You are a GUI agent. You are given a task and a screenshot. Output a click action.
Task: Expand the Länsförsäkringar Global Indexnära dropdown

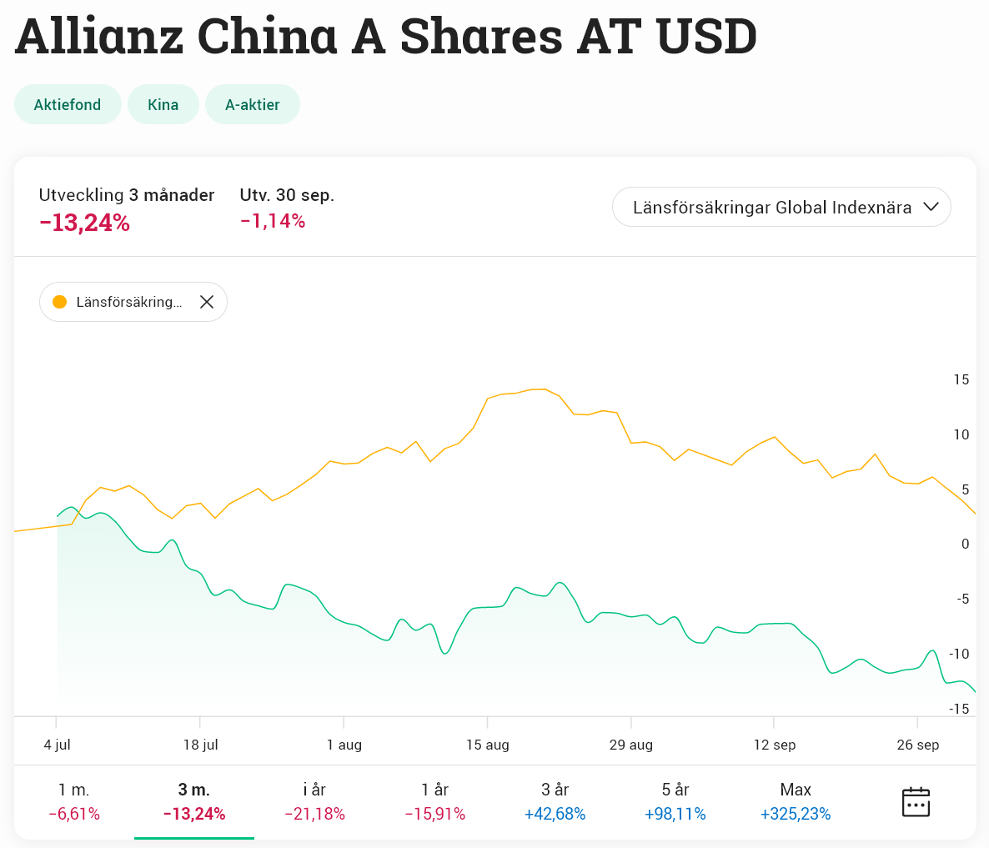[781, 208]
